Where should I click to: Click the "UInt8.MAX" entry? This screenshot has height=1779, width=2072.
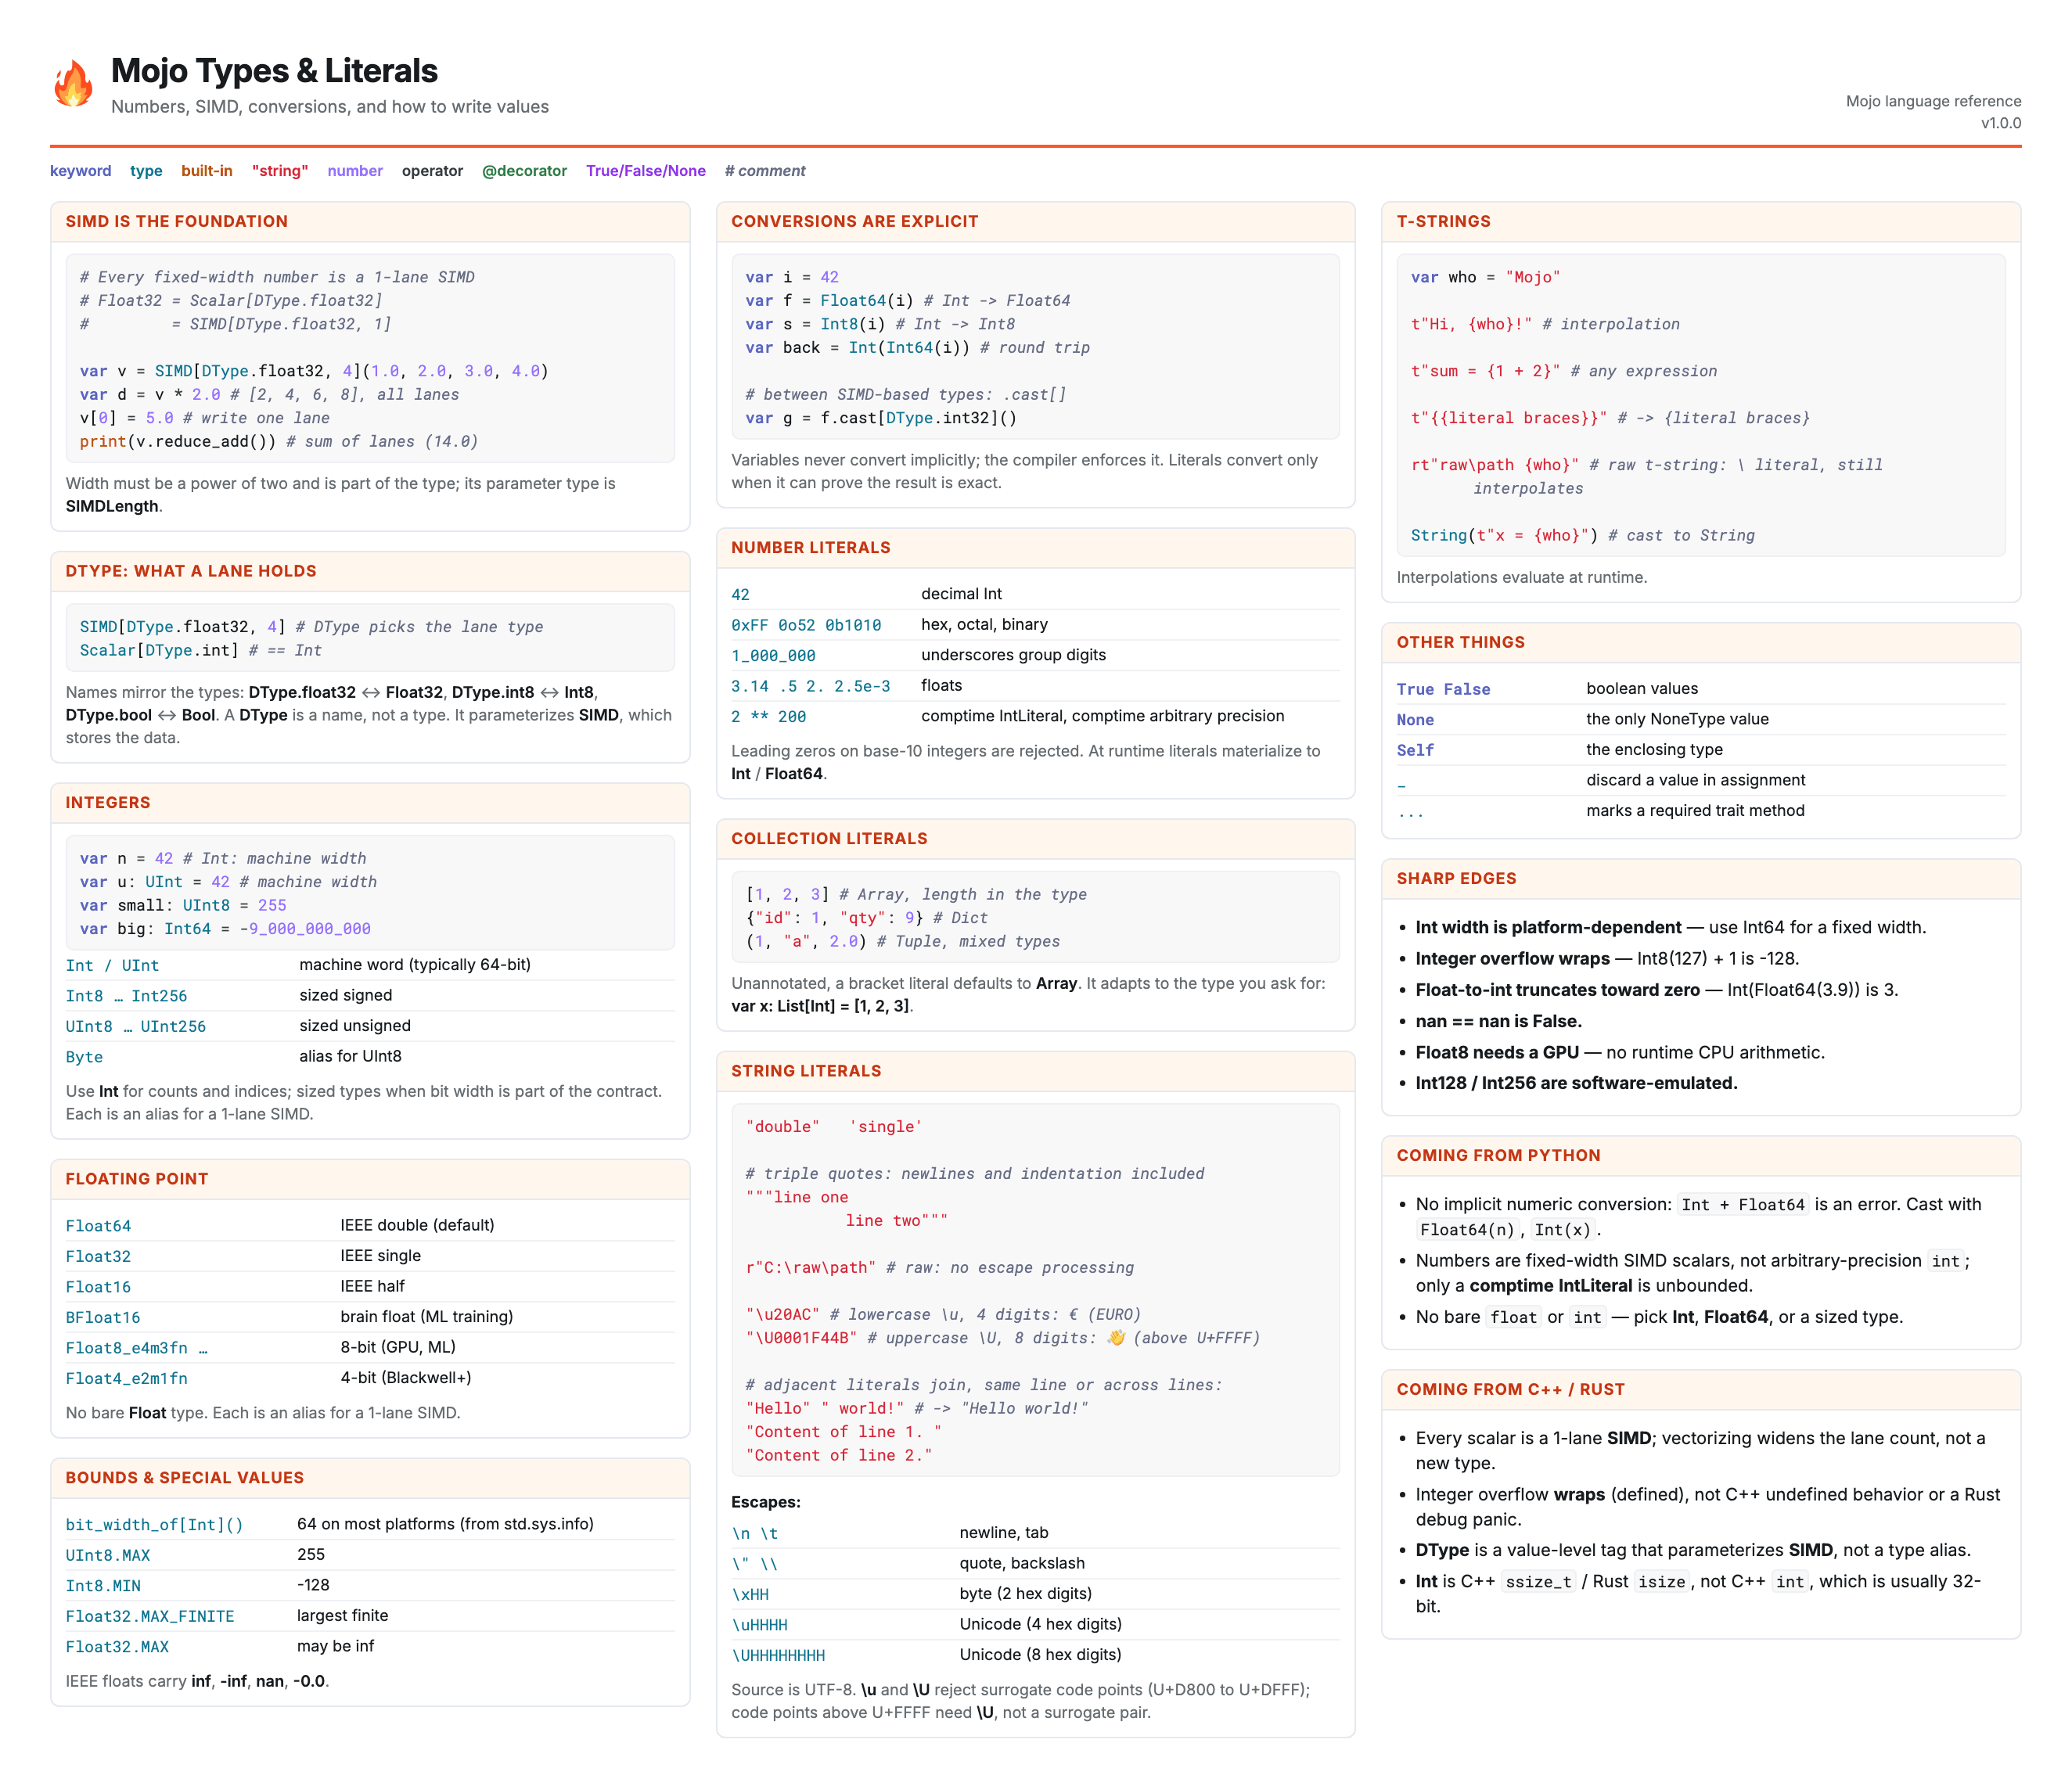tap(108, 1556)
